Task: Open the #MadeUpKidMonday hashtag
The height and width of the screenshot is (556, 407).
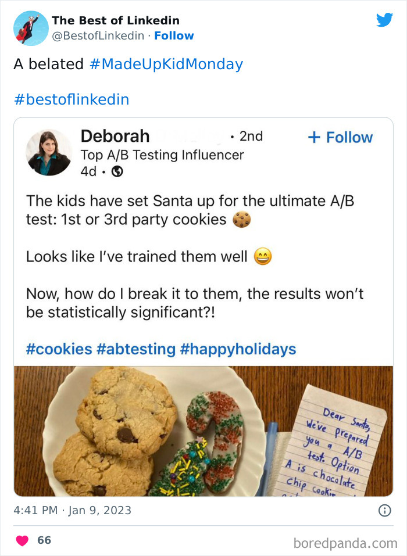Action: 166,64
